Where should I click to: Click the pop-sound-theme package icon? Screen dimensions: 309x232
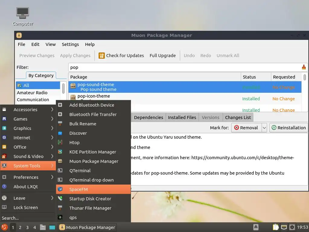click(73, 86)
